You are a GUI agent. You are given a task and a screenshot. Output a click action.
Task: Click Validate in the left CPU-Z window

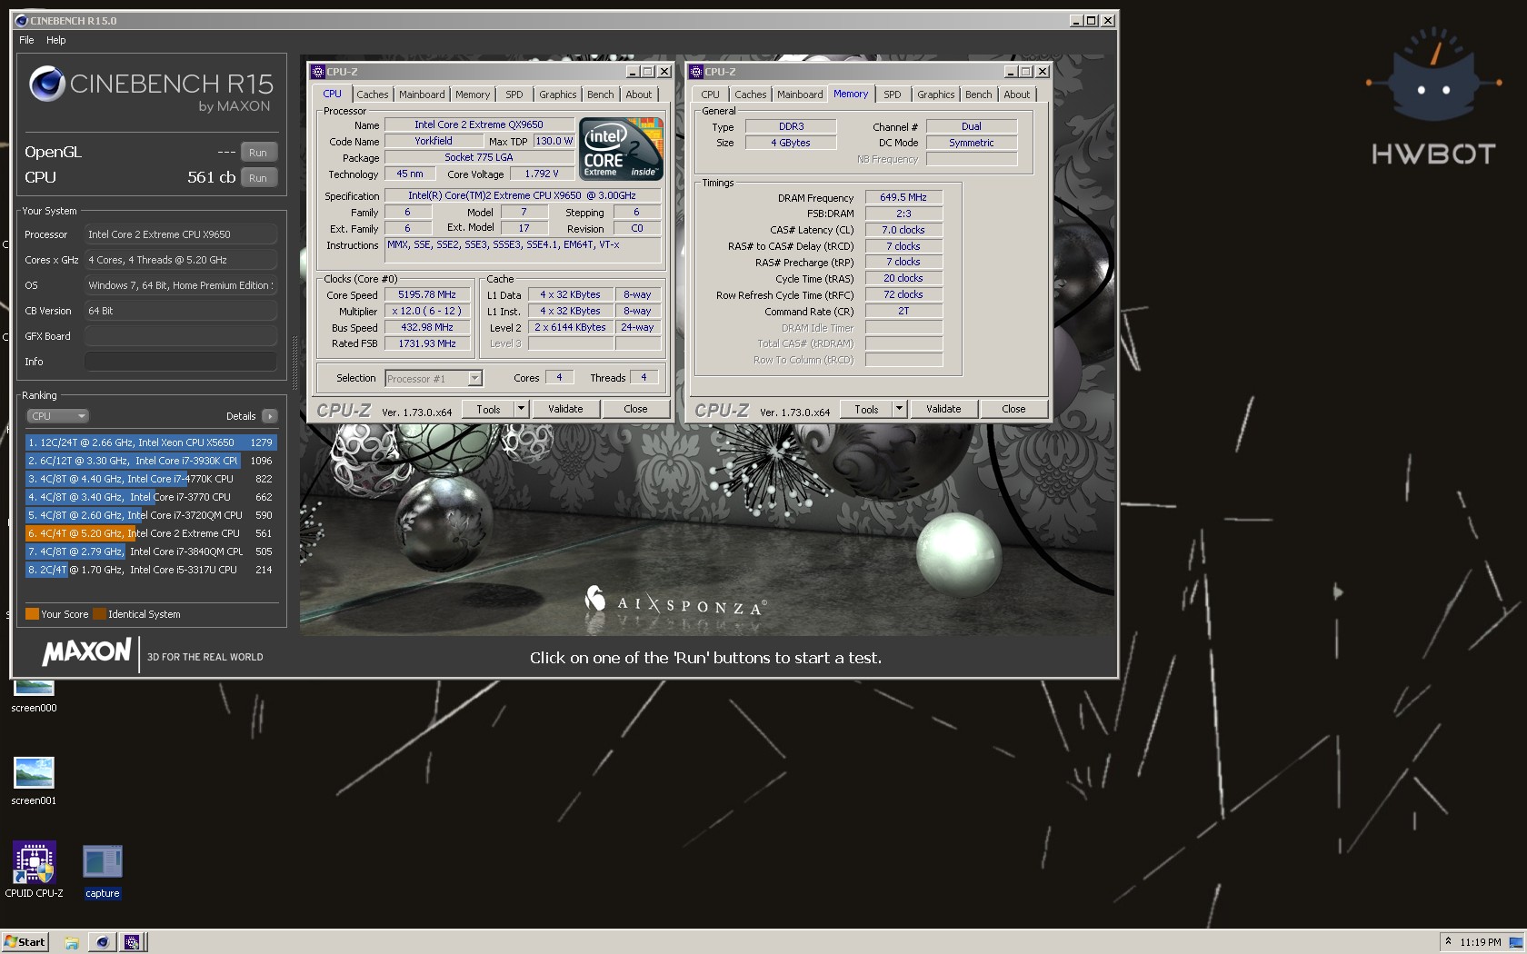565,410
